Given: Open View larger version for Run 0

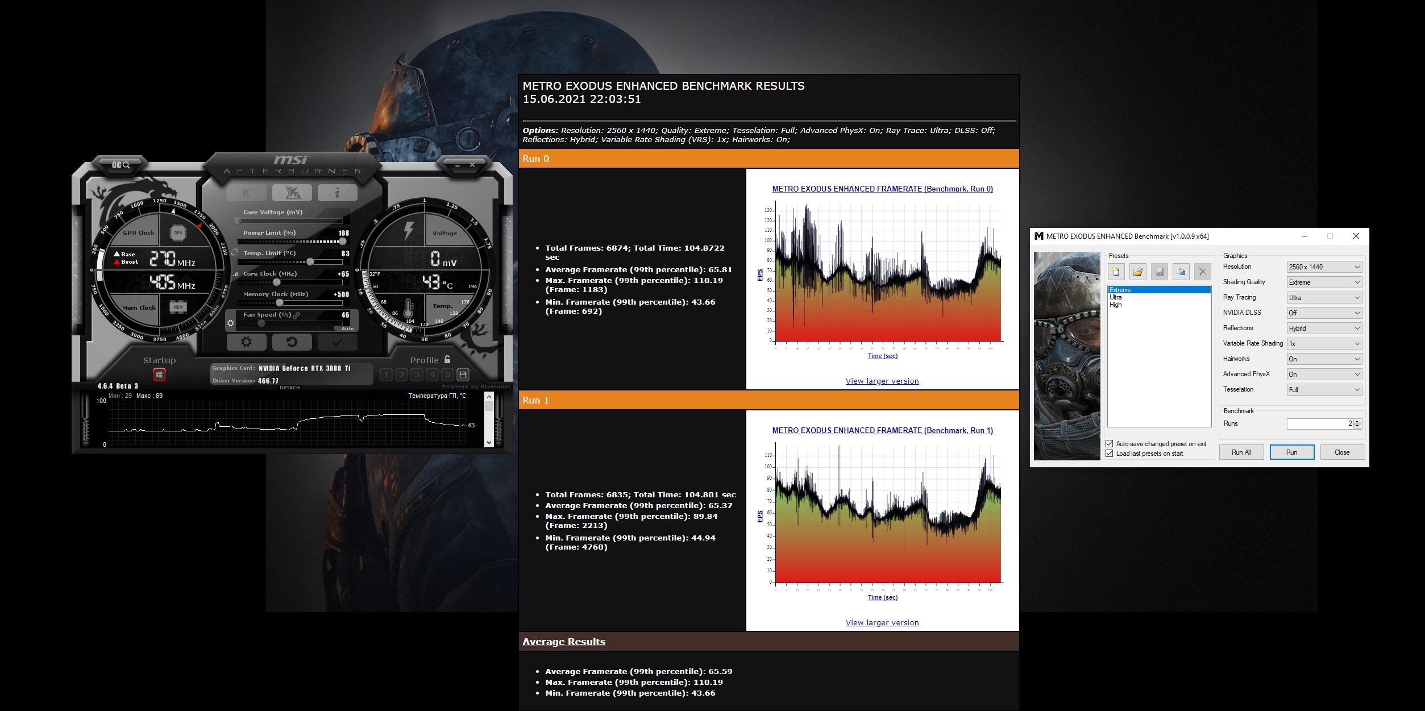Looking at the screenshot, I should [x=882, y=381].
